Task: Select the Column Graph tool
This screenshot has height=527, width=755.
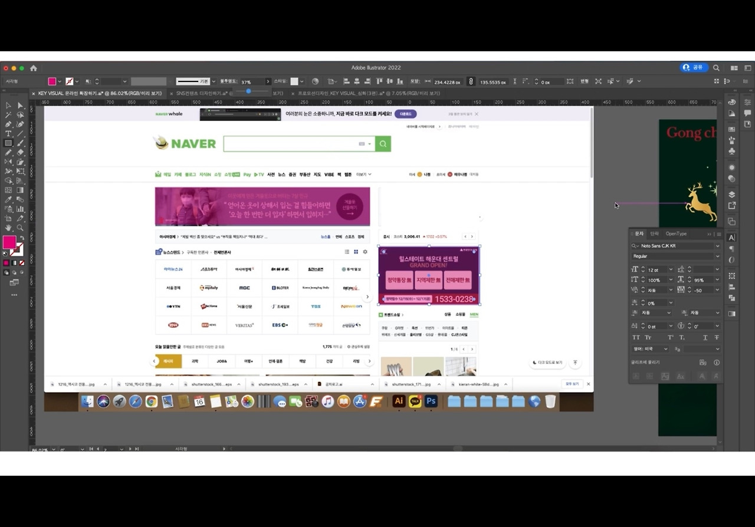Action: pos(20,209)
